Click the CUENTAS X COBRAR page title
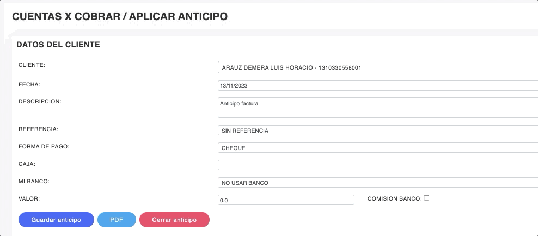538x236 pixels. [120, 17]
